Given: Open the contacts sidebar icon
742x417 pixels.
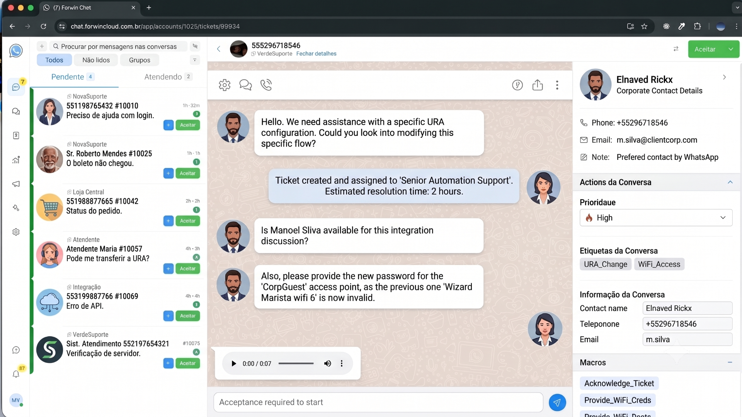Looking at the screenshot, I should (x=16, y=136).
